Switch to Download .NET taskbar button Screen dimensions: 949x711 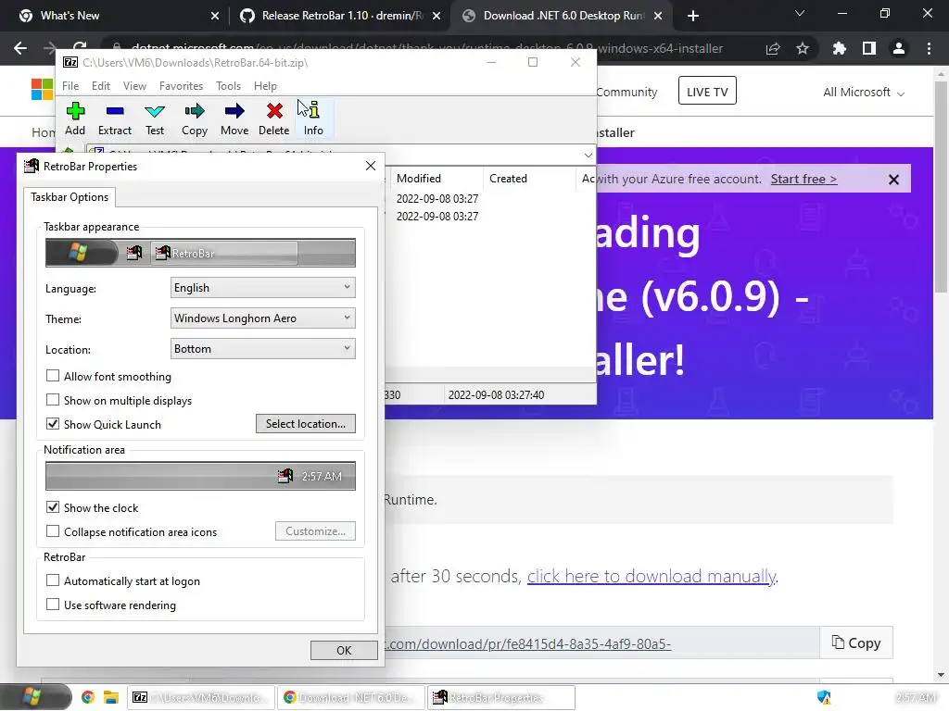[351, 698]
